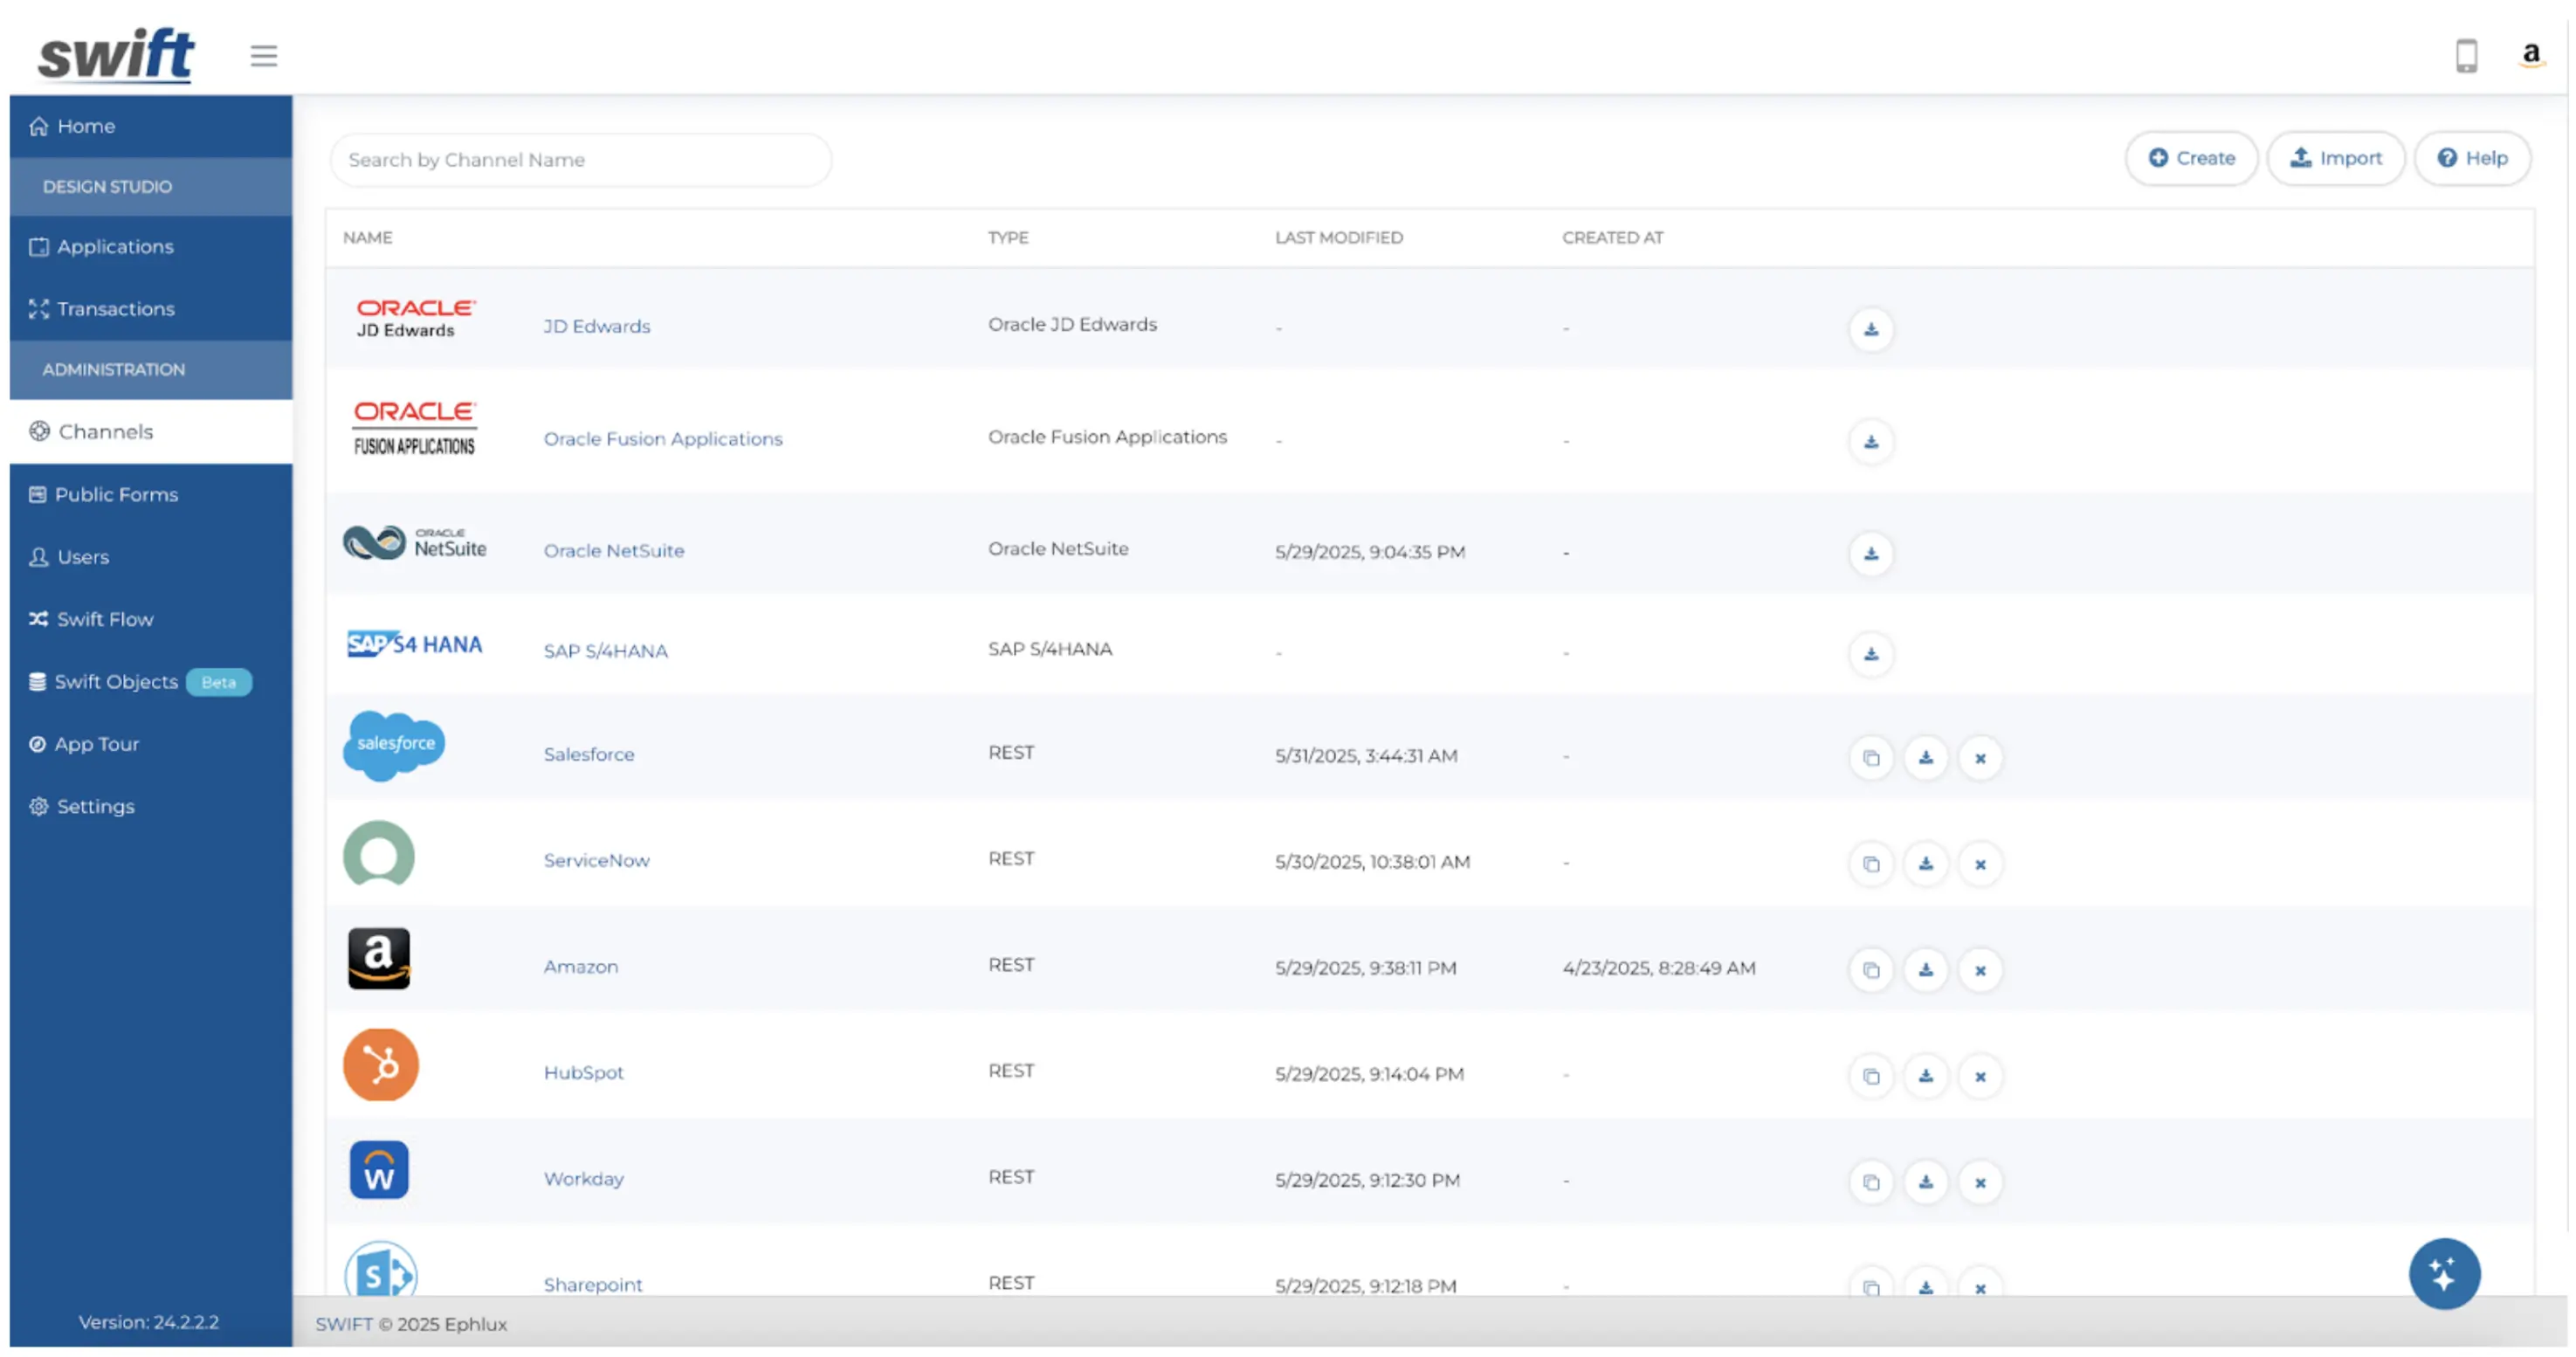Click the Create channel button
The width and height of the screenshot is (2576, 1357).
click(x=2191, y=158)
